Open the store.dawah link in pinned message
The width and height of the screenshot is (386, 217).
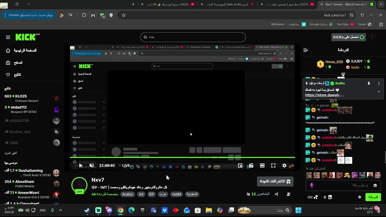point(324,95)
